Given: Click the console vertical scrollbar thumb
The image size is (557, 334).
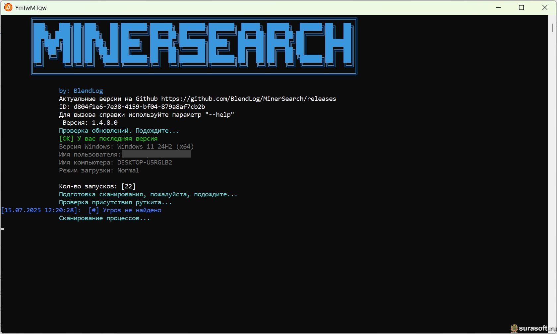Looking at the screenshot, I should coord(552,28).
